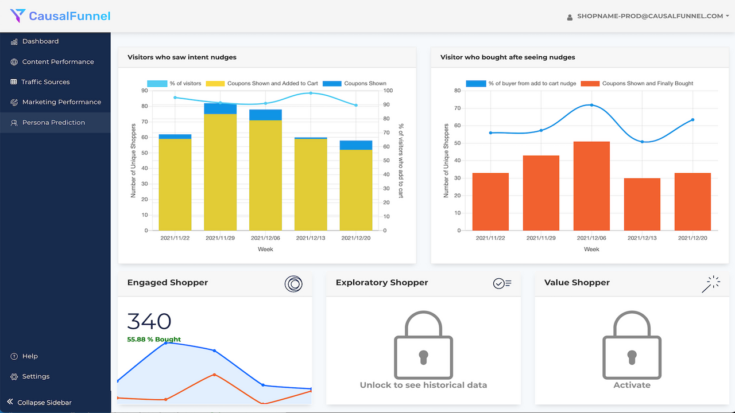Click 'Visitor who bought afte seeing nudges' title
Image resolution: width=735 pixels, height=413 pixels.
coord(508,57)
